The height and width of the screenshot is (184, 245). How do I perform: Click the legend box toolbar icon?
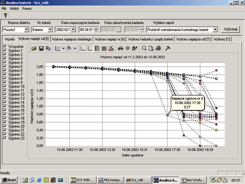pos(97,49)
